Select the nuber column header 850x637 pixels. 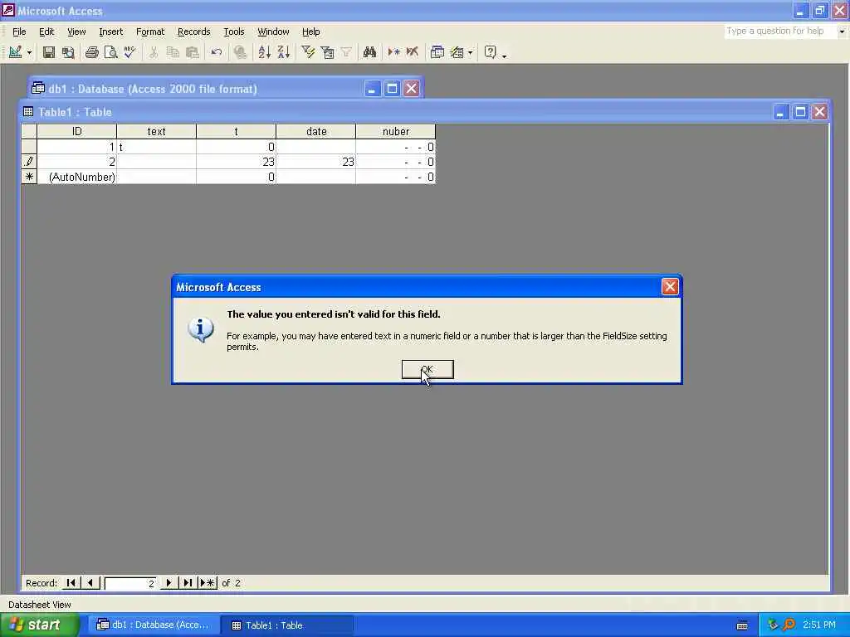[x=396, y=131]
